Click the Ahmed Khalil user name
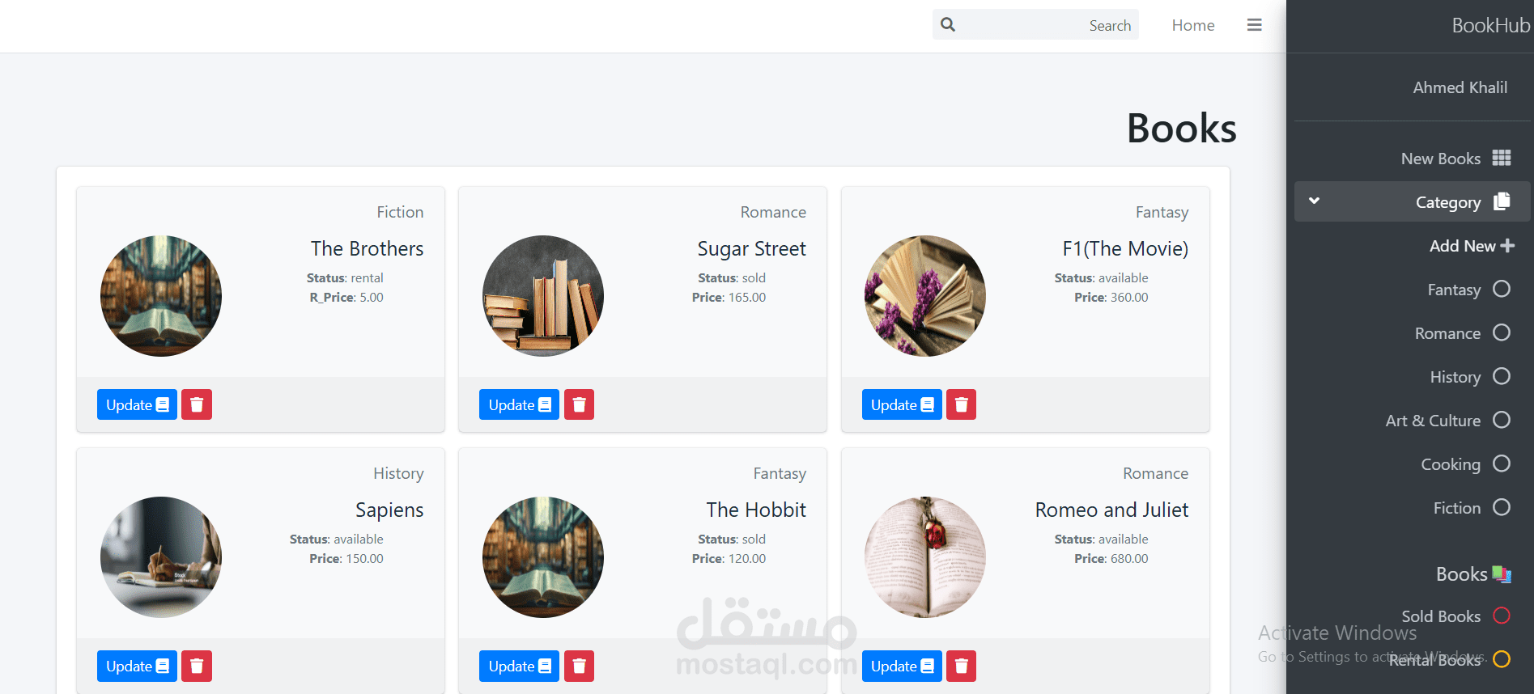 tap(1460, 87)
